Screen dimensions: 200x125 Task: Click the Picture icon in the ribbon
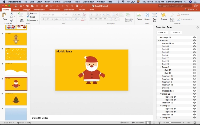click(x=139, y=15)
